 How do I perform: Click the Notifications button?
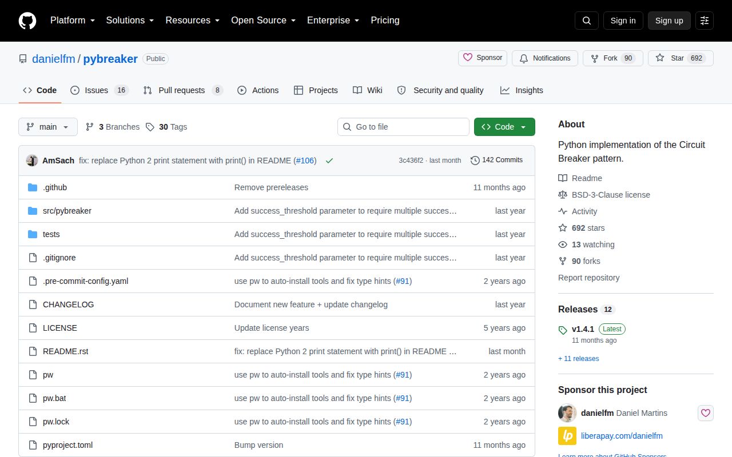tap(545, 58)
